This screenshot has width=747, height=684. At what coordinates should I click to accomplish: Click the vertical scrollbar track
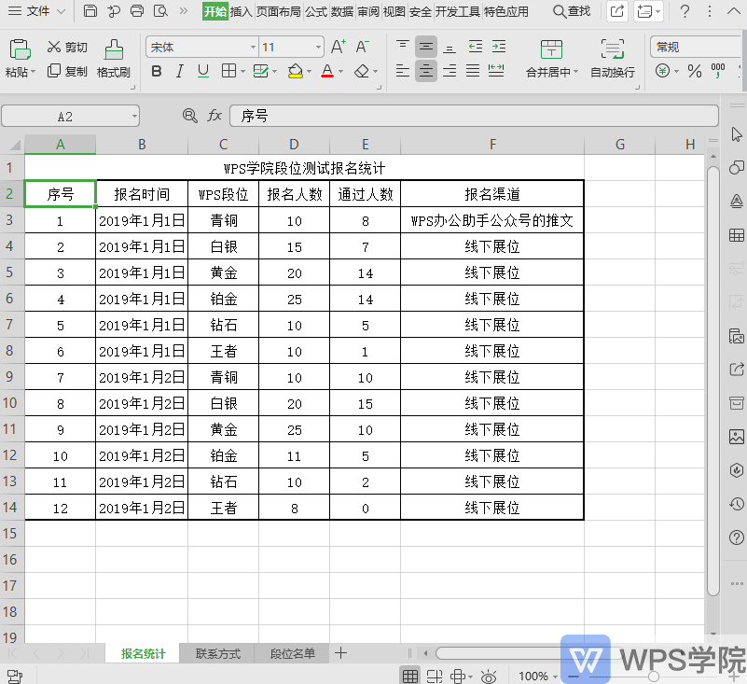712,381
